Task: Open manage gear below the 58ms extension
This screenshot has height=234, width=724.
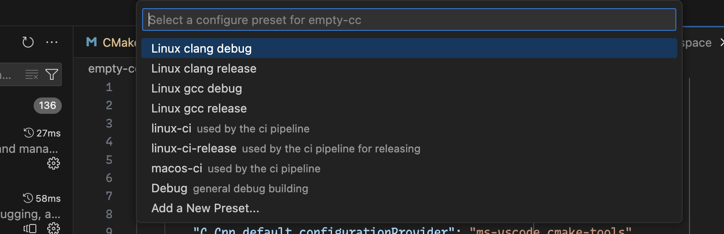Action: click(54, 228)
